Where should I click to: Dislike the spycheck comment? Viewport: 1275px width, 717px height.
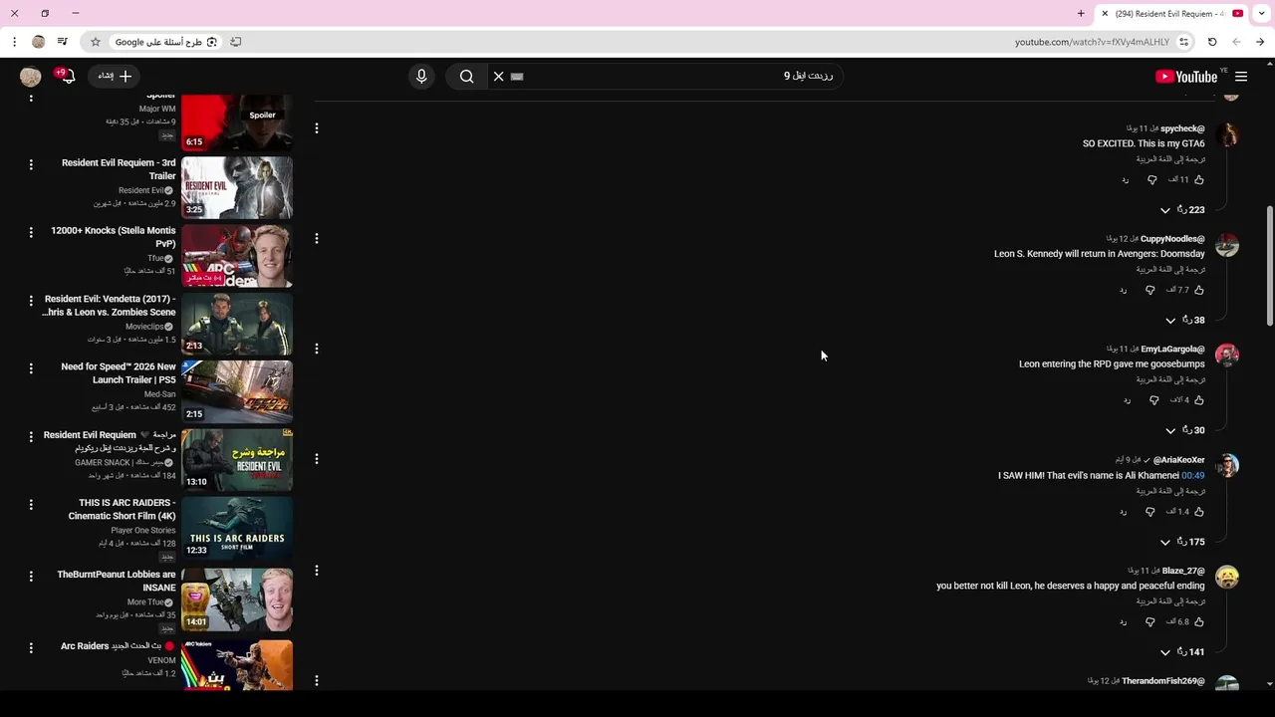click(x=1152, y=180)
